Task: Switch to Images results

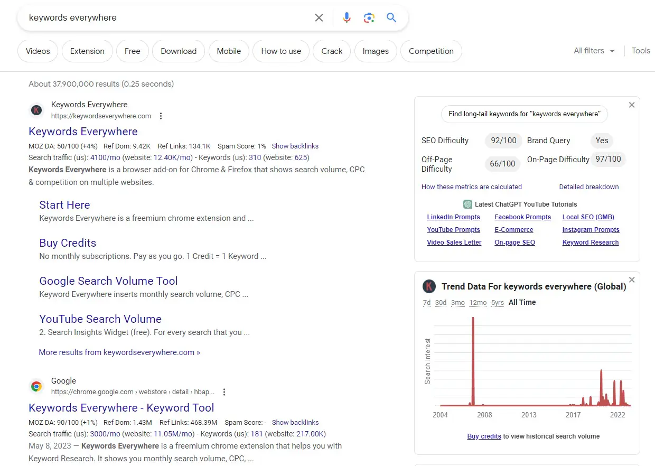Action: (376, 51)
